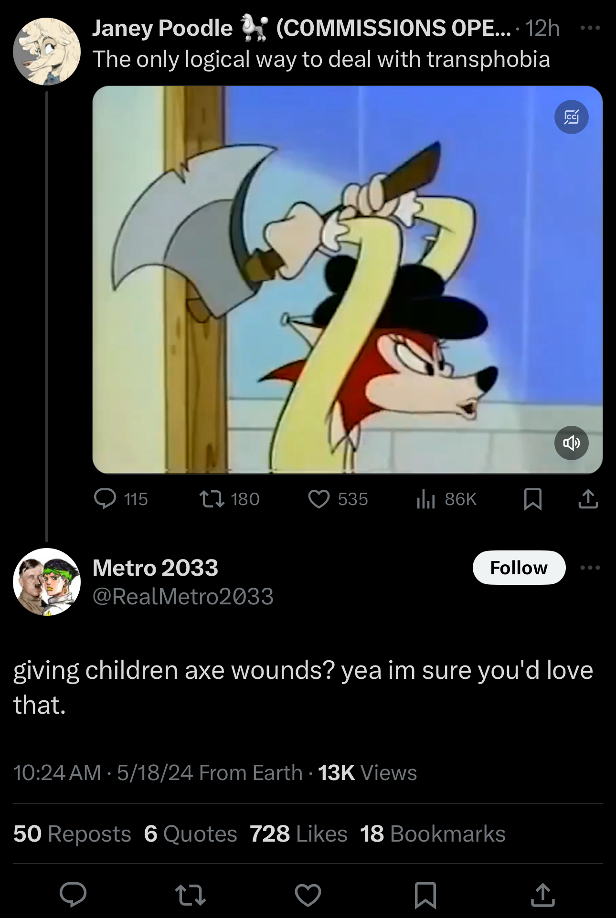Open more options for Janey Poodle's post

(590, 28)
